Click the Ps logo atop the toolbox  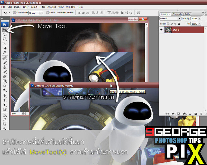(5, 24)
